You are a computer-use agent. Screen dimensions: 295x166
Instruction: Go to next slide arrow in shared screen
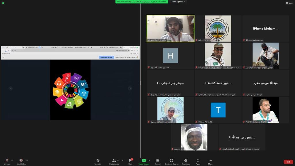pyautogui.click(x=130, y=88)
